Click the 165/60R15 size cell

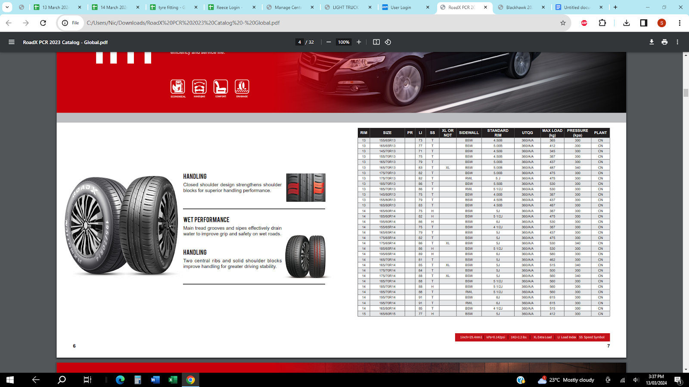(387, 314)
